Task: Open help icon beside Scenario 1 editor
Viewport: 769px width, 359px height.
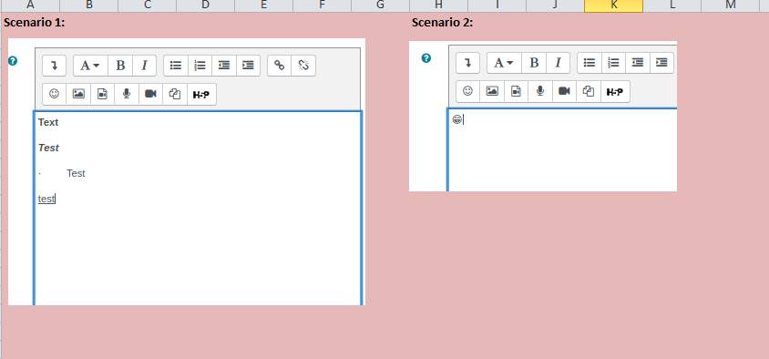Action: click(x=13, y=61)
